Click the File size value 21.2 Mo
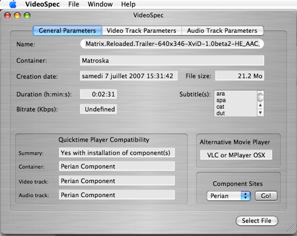This screenshot has height=236, width=297. pyautogui.click(x=240, y=76)
